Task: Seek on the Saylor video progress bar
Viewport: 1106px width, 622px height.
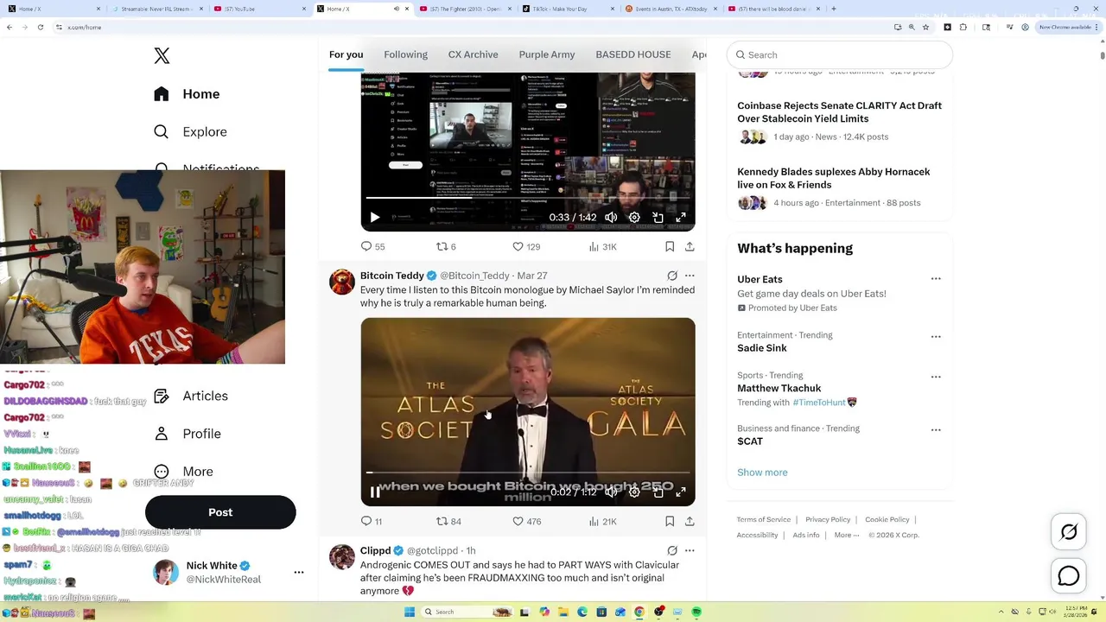Action: (x=528, y=473)
